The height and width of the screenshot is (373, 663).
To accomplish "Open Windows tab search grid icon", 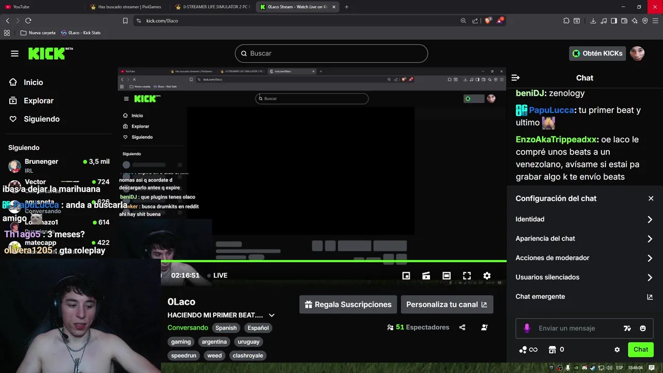I will tap(7, 33).
